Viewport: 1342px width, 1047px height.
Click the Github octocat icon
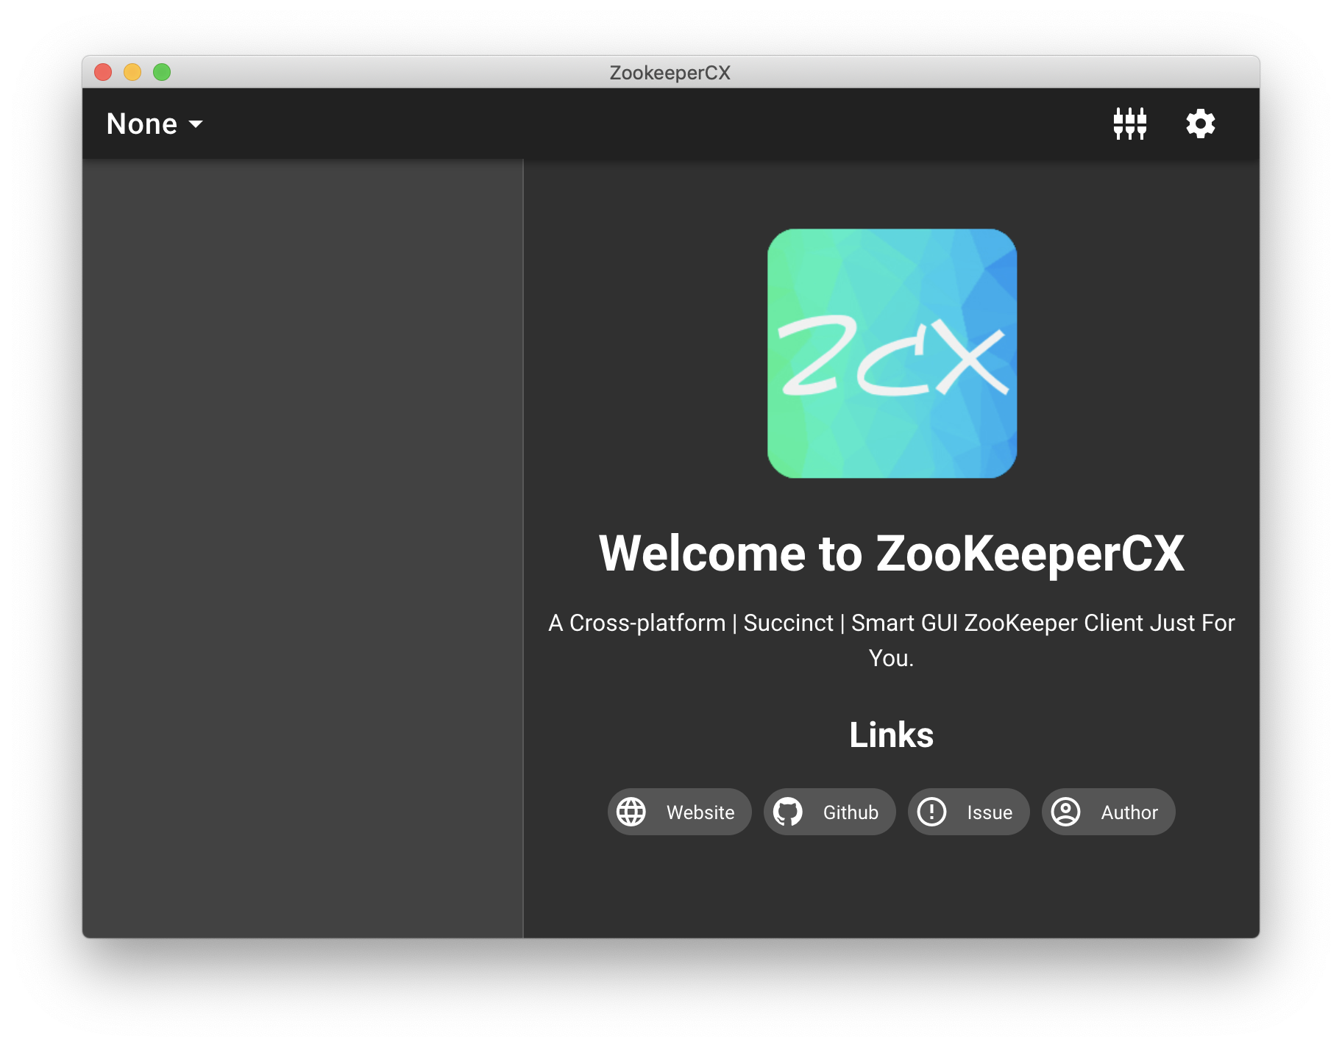click(787, 812)
